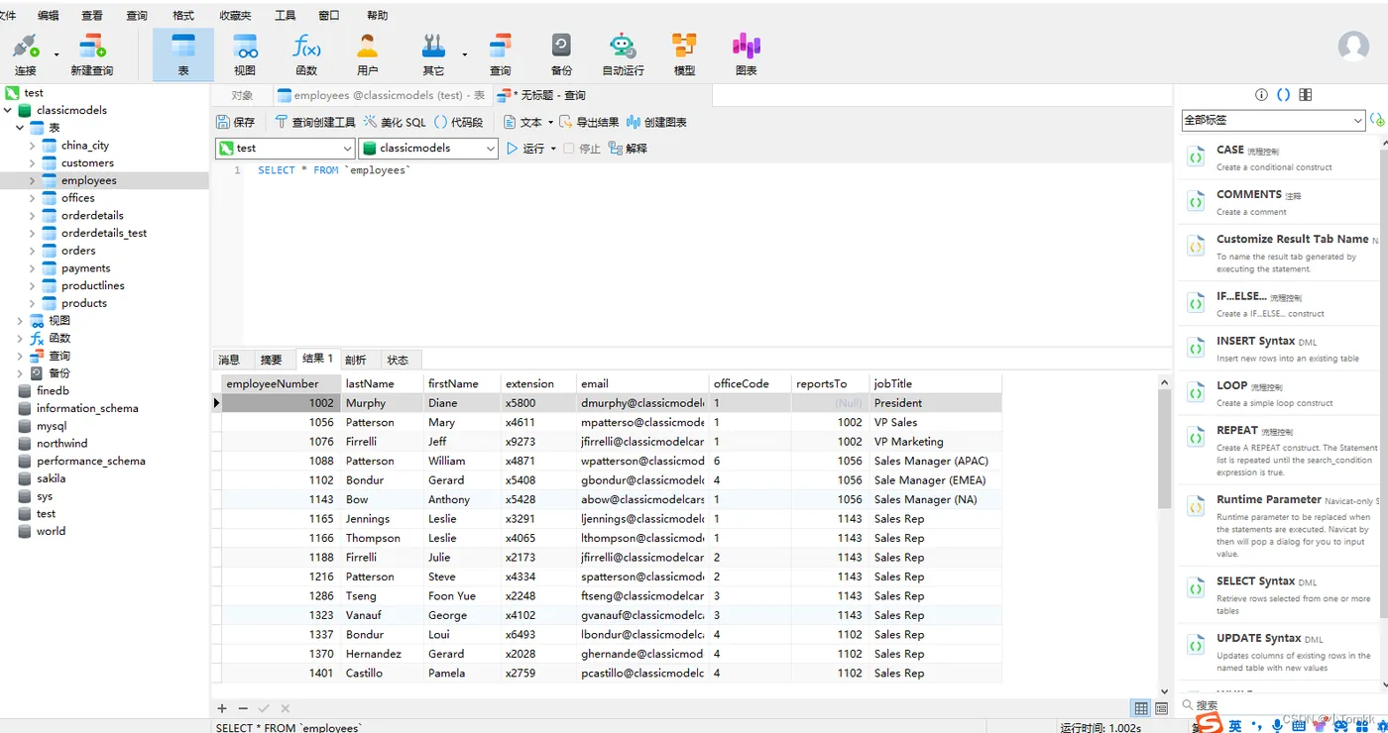This screenshot has height=733, width=1388.
Task: Open the classicmodels database dropdown
Action: pyautogui.click(x=428, y=148)
